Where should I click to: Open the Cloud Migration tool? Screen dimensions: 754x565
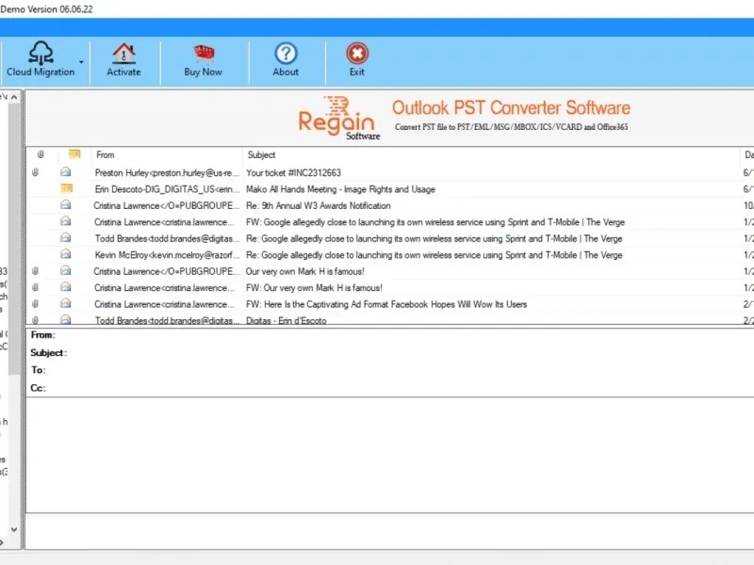(x=41, y=59)
